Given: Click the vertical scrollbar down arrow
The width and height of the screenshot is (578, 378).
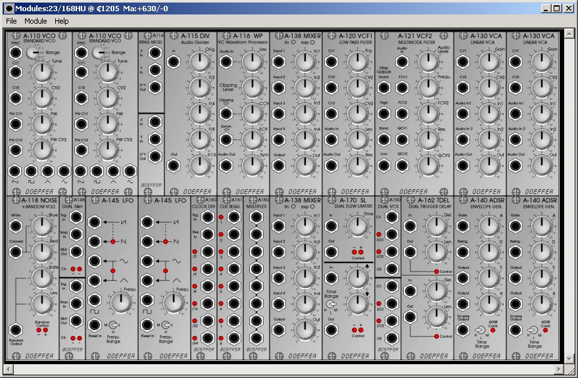Looking at the screenshot, I should [x=569, y=358].
